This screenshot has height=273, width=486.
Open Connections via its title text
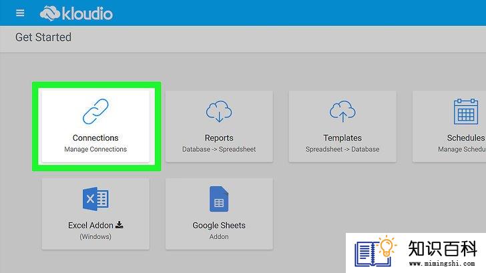[x=95, y=138]
